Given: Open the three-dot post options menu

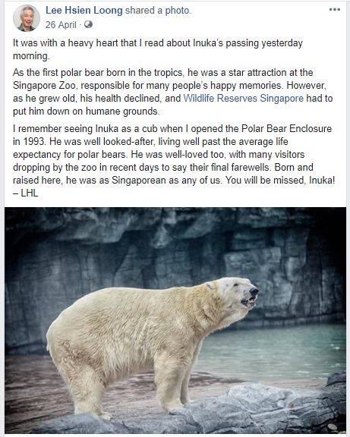Looking at the screenshot, I should (x=335, y=10).
